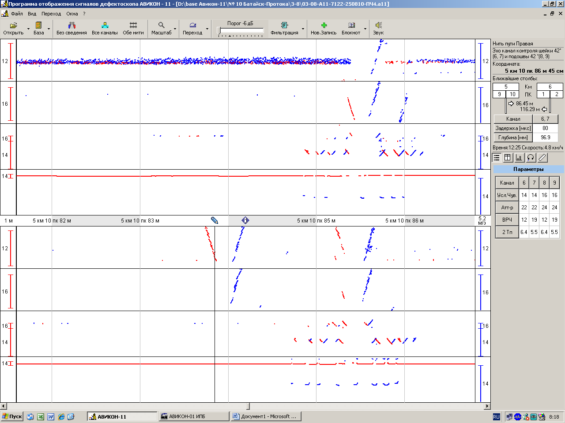The height and width of the screenshot is (423, 565).
Task: Expand the Блокнот dropdown arrow
Action: coord(365,29)
